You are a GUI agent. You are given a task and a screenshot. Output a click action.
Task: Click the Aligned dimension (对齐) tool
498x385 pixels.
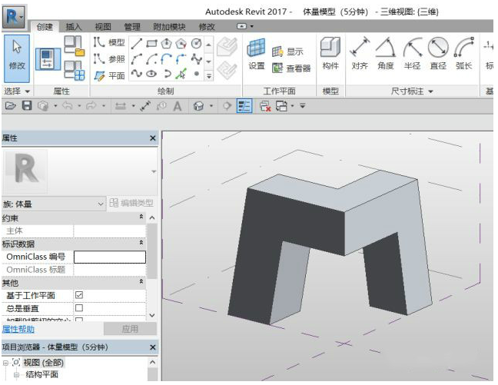coord(360,53)
